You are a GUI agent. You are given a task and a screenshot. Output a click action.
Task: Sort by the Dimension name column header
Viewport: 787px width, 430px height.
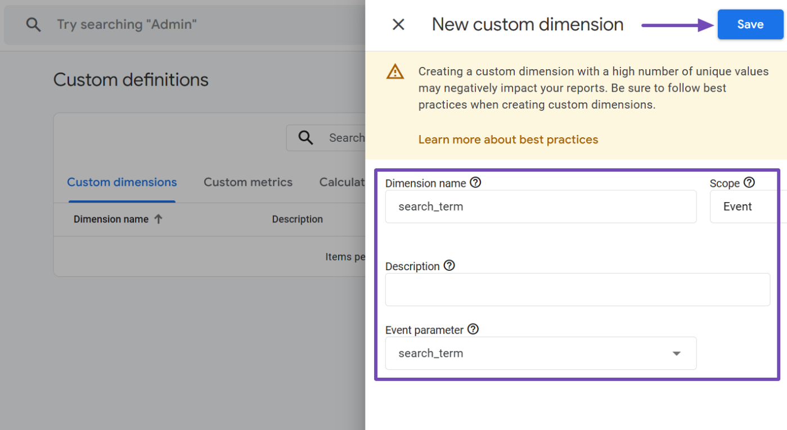(x=111, y=220)
